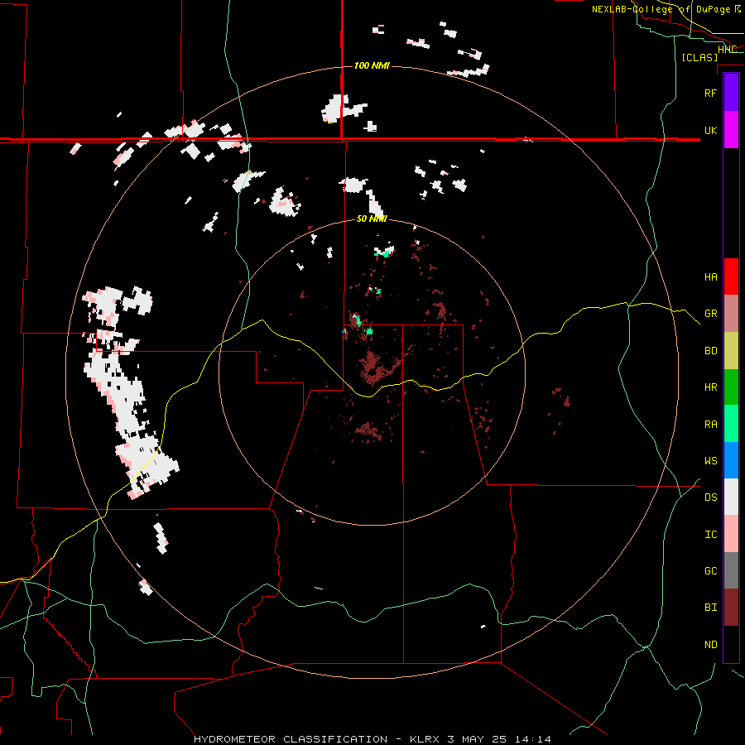Viewport: 745px width, 745px height.
Task: Click the "HHC" product code label
Action: 728,50
